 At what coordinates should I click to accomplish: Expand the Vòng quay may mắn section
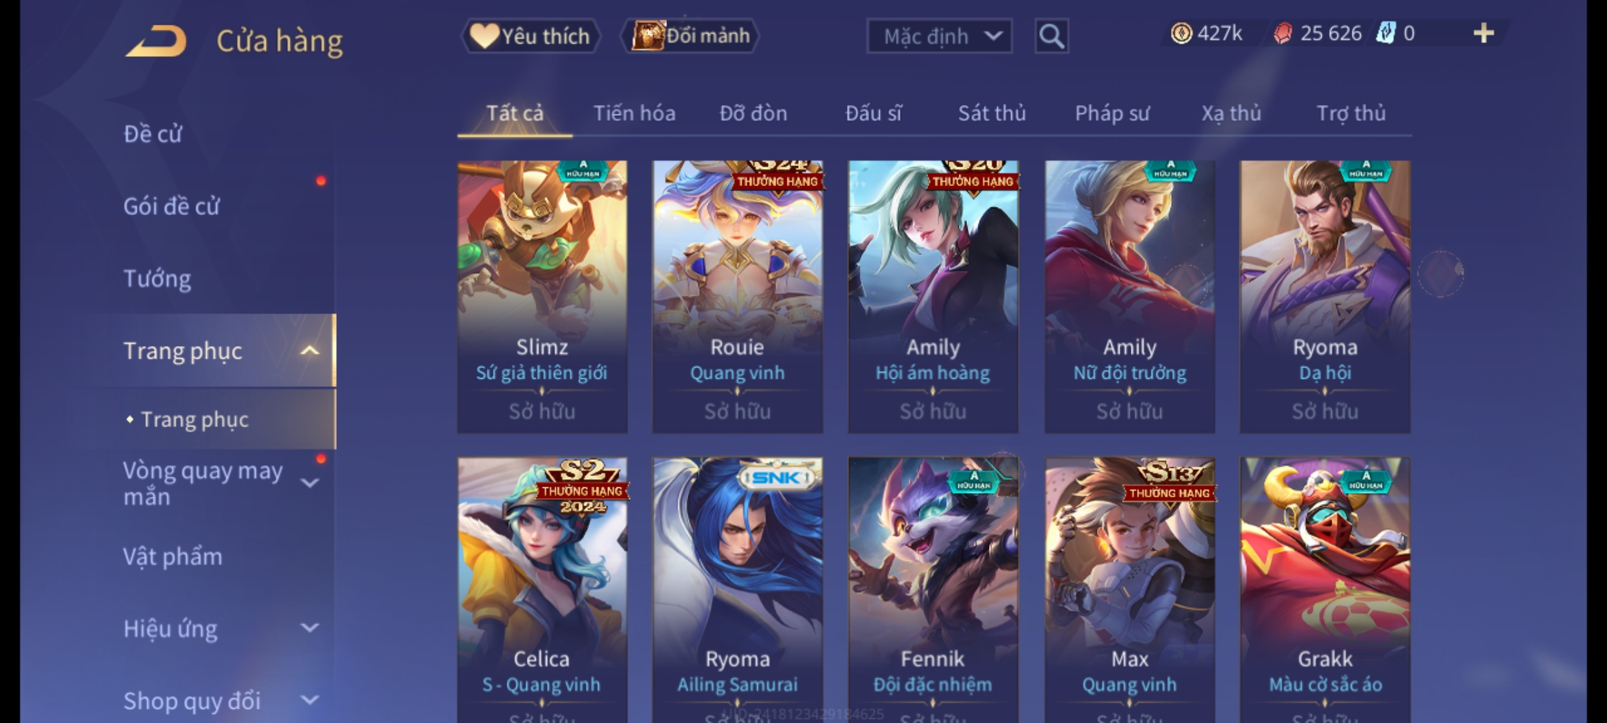click(309, 483)
